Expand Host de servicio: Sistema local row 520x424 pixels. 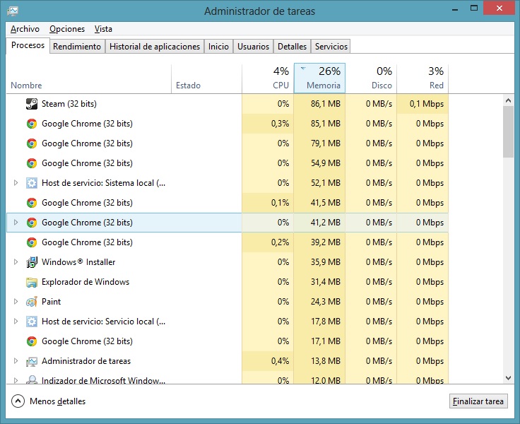16,183
